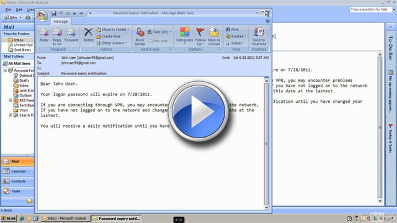This screenshot has width=397, height=223.
Task: Expand the Safe Lists dropdown
Action: (x=159, y=32)
